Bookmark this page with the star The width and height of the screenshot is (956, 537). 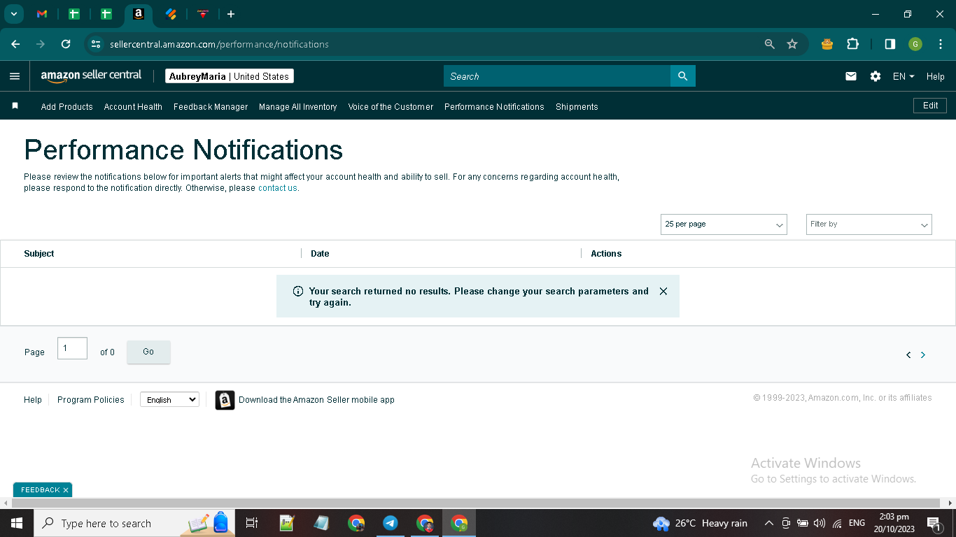click(x=792, y=44)
